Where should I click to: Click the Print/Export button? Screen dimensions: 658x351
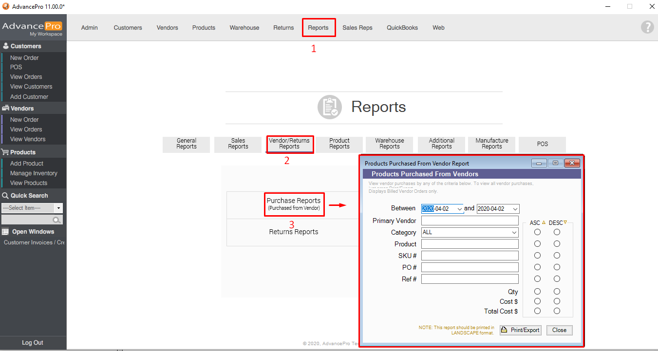[520, 330]
